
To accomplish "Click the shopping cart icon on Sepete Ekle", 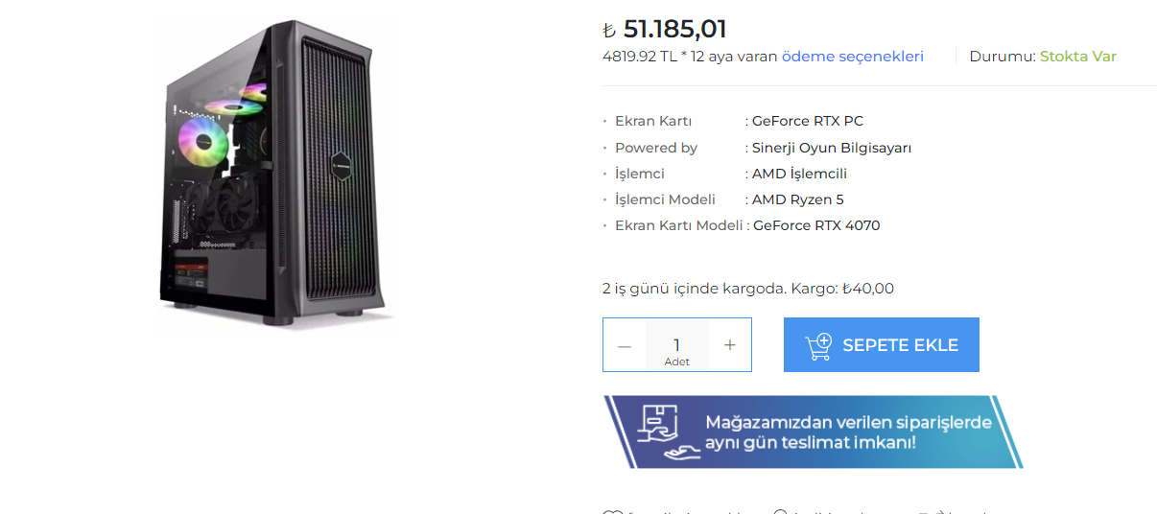I will pyautogui.click(x=818, y=345).
